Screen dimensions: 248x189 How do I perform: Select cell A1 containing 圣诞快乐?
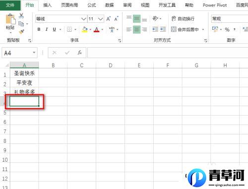pyautogui.click(x=24, y=73)
